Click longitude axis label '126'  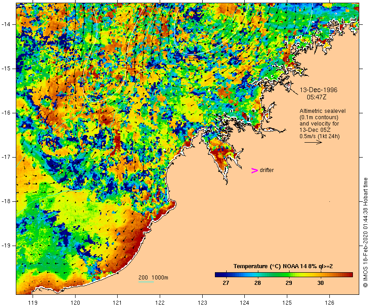[x=329, y=303]
